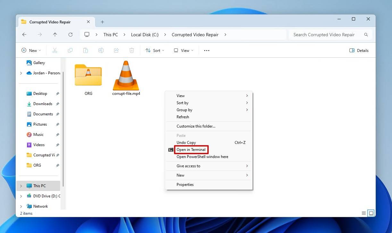
Task: Open Pictures in quick access
Action: point(40,124)
